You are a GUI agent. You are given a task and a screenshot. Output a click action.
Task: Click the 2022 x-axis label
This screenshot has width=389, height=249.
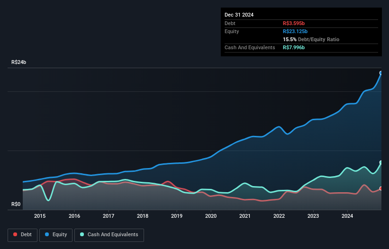(x=279, y=216)
